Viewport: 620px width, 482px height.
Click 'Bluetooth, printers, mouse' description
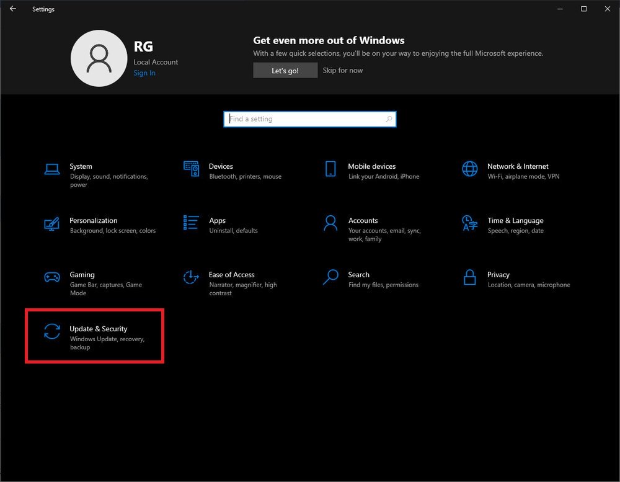pyautogui.click(x=245, y=177)
